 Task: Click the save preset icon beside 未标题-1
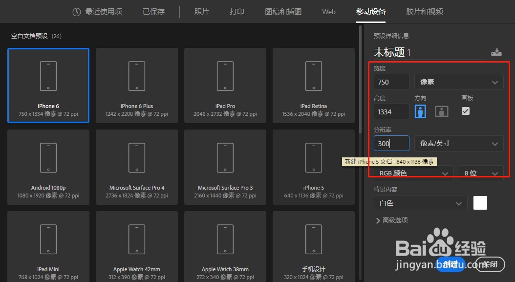[496, 52]
